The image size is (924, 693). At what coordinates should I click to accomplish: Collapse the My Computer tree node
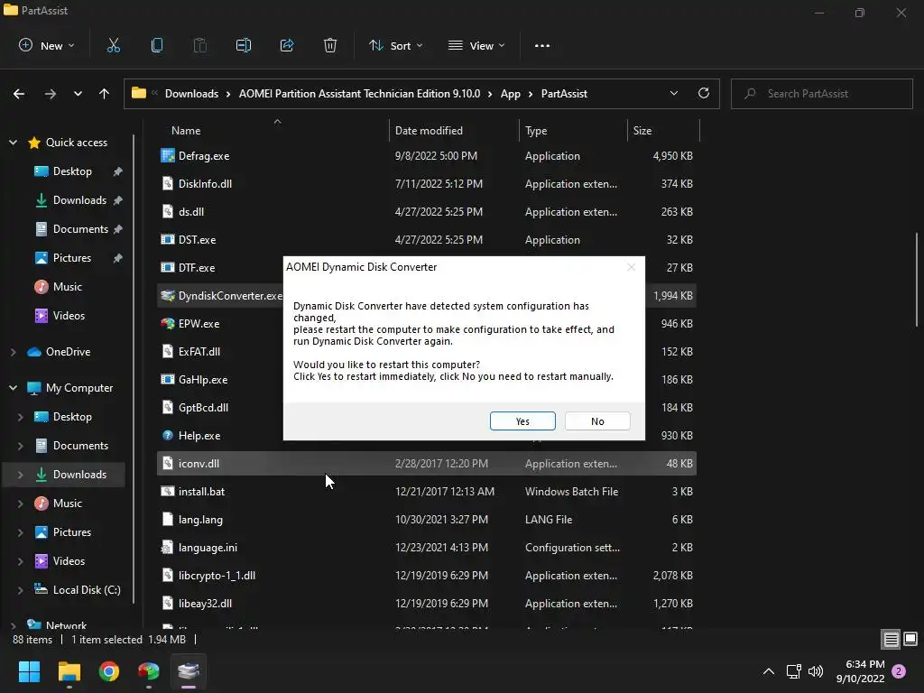point(13,388)
